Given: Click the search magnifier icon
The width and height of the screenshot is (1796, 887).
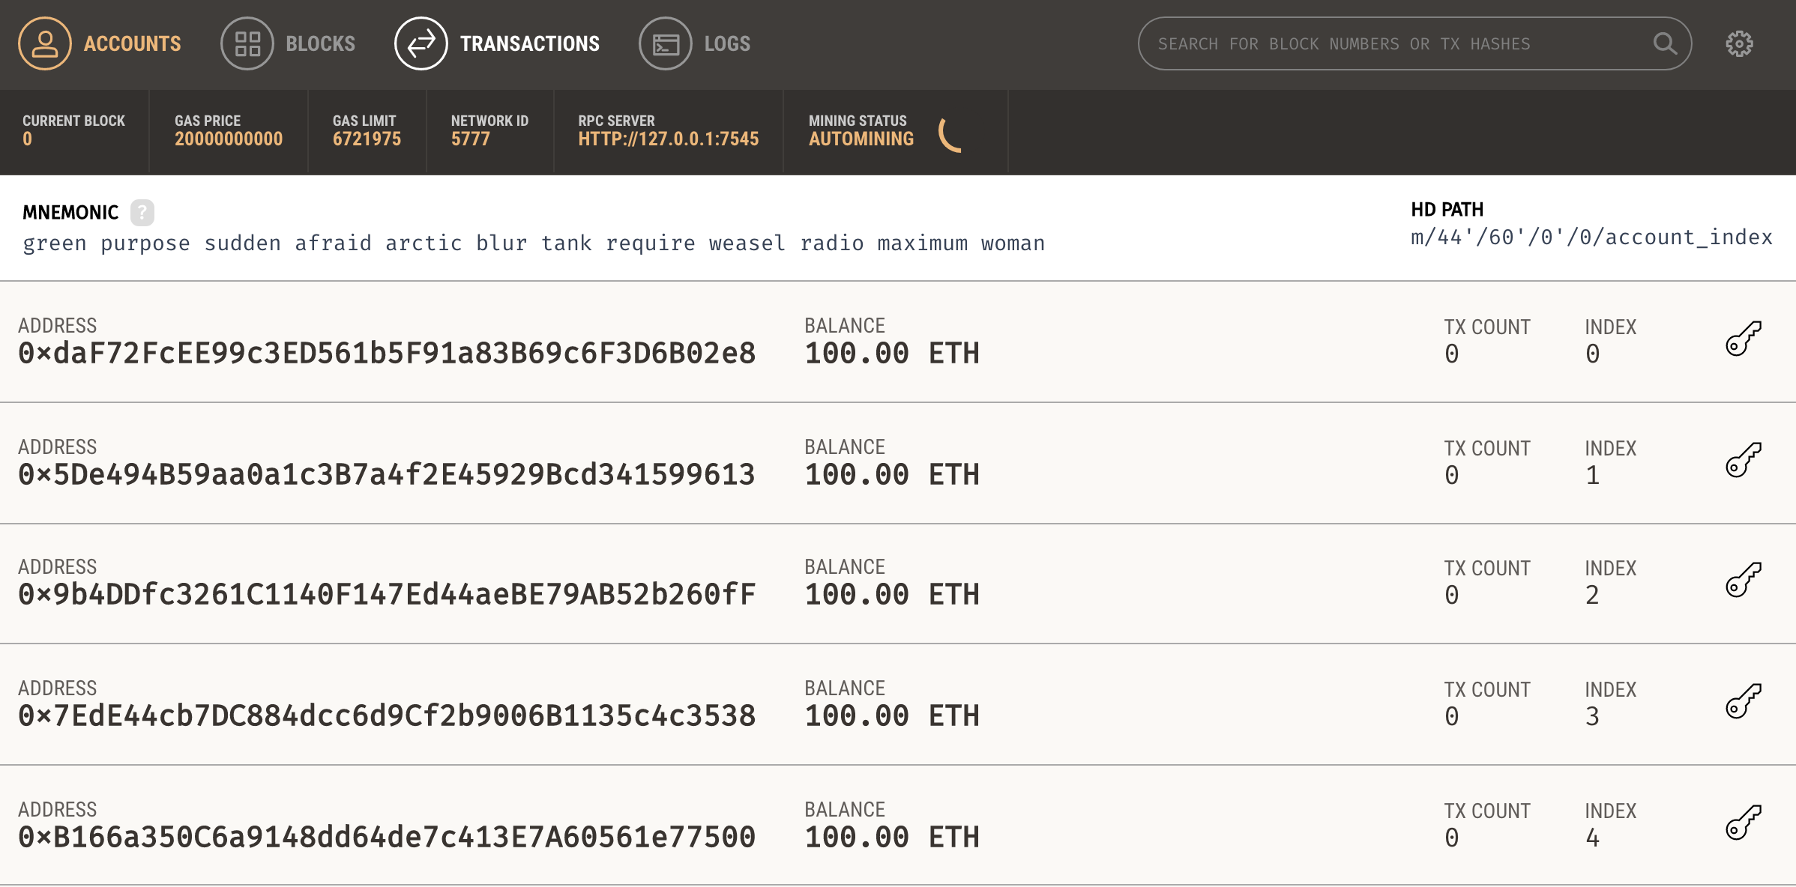Looking at the screenshot, I should coord(1666,43).
